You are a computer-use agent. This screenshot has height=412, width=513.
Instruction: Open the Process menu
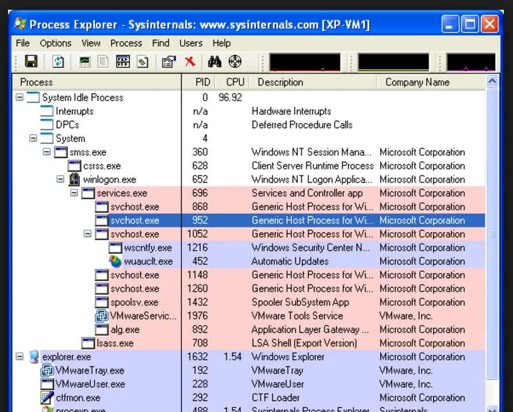point(126,43)
